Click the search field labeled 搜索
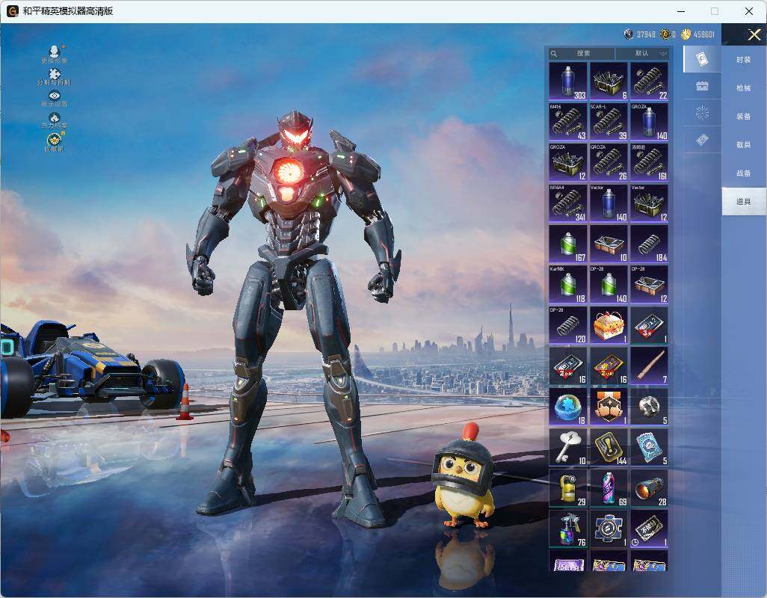The image size is (767, 598). coord(582,53)
